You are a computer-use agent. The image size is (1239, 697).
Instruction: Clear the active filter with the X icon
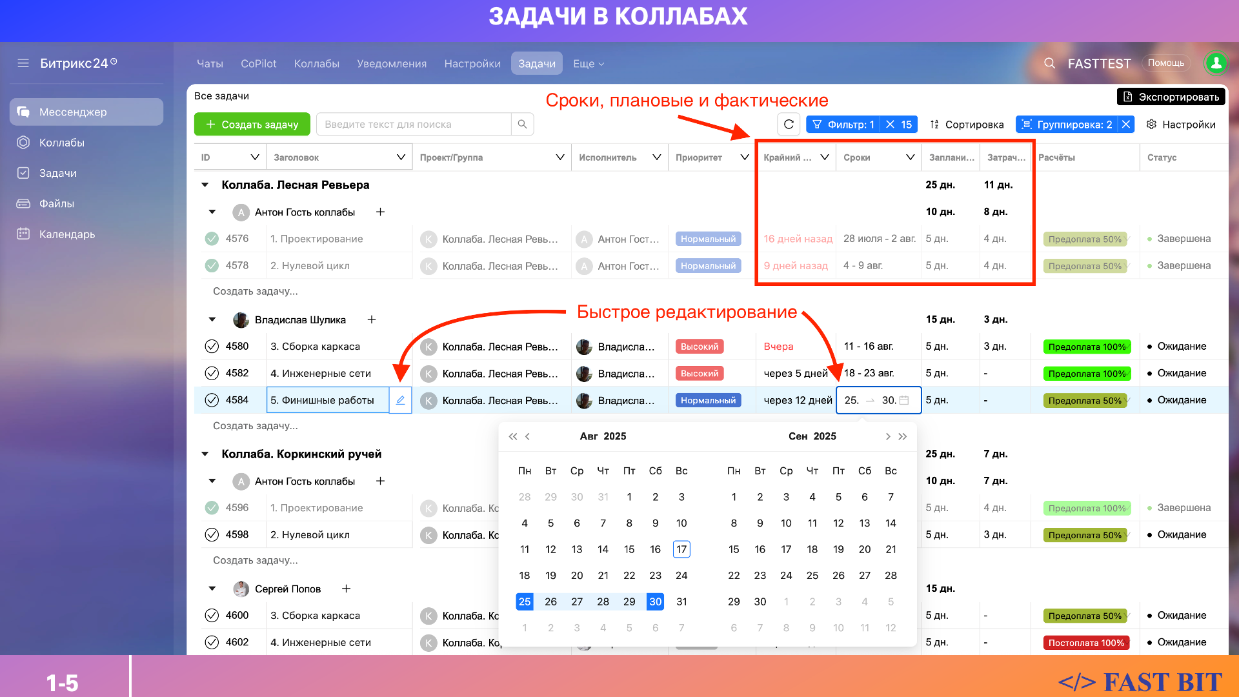[890, 125]
